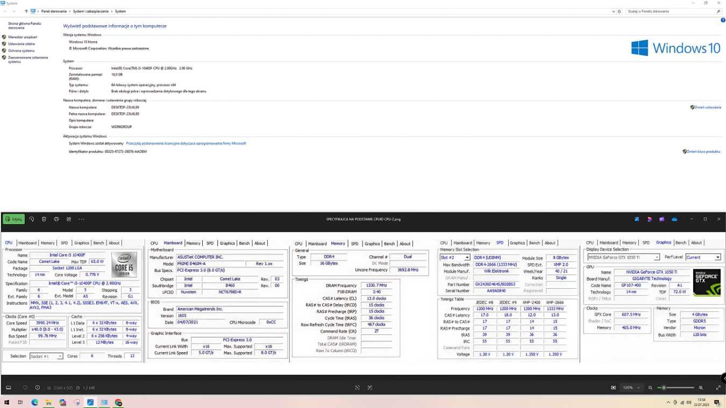This screenshot has height=408, width=726.
Task: Click the Zmień ustawienia link
Action: 707,107
